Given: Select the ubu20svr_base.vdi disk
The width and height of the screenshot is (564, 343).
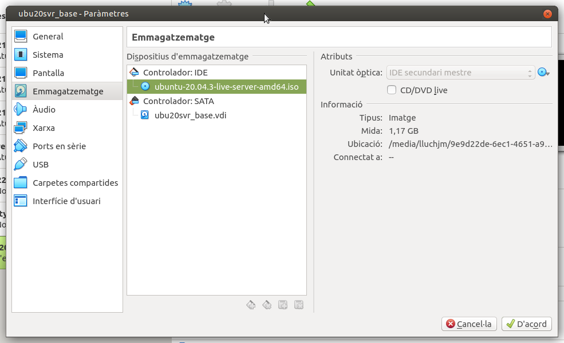Looking at the screenshot, I should tap(190, 115).
